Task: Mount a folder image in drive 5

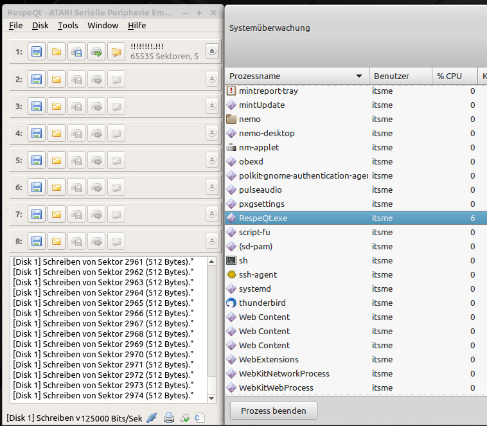Action: [57, 161]
